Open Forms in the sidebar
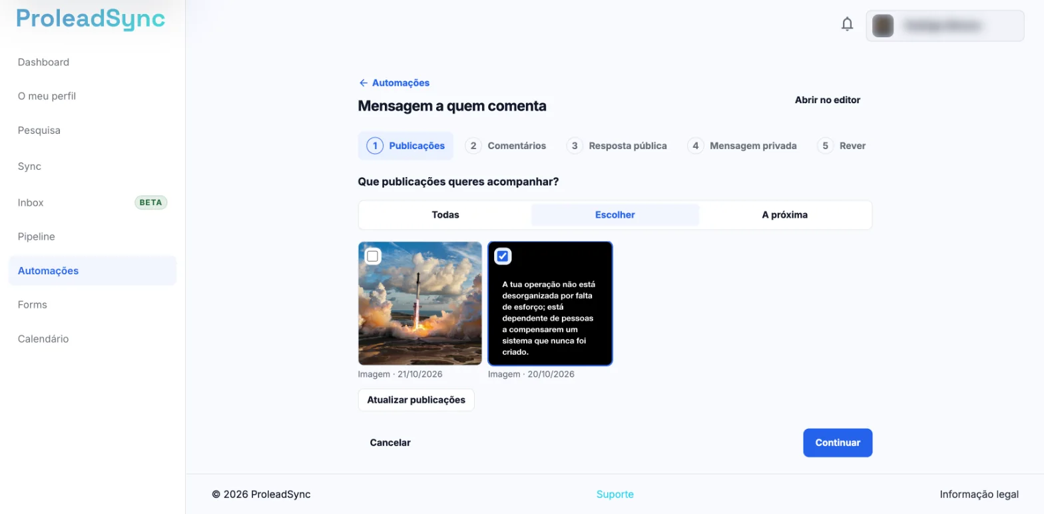The height and width of the screenshot is (514, 1044). point(33,304)
